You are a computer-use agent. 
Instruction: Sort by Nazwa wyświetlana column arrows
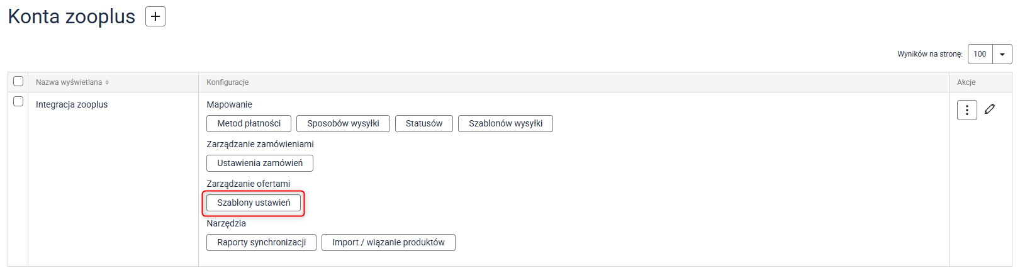pyautogui.click(x=107, y=82)
